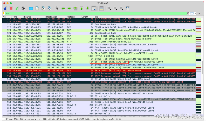Select packet 137 with the RST flag

99,70
